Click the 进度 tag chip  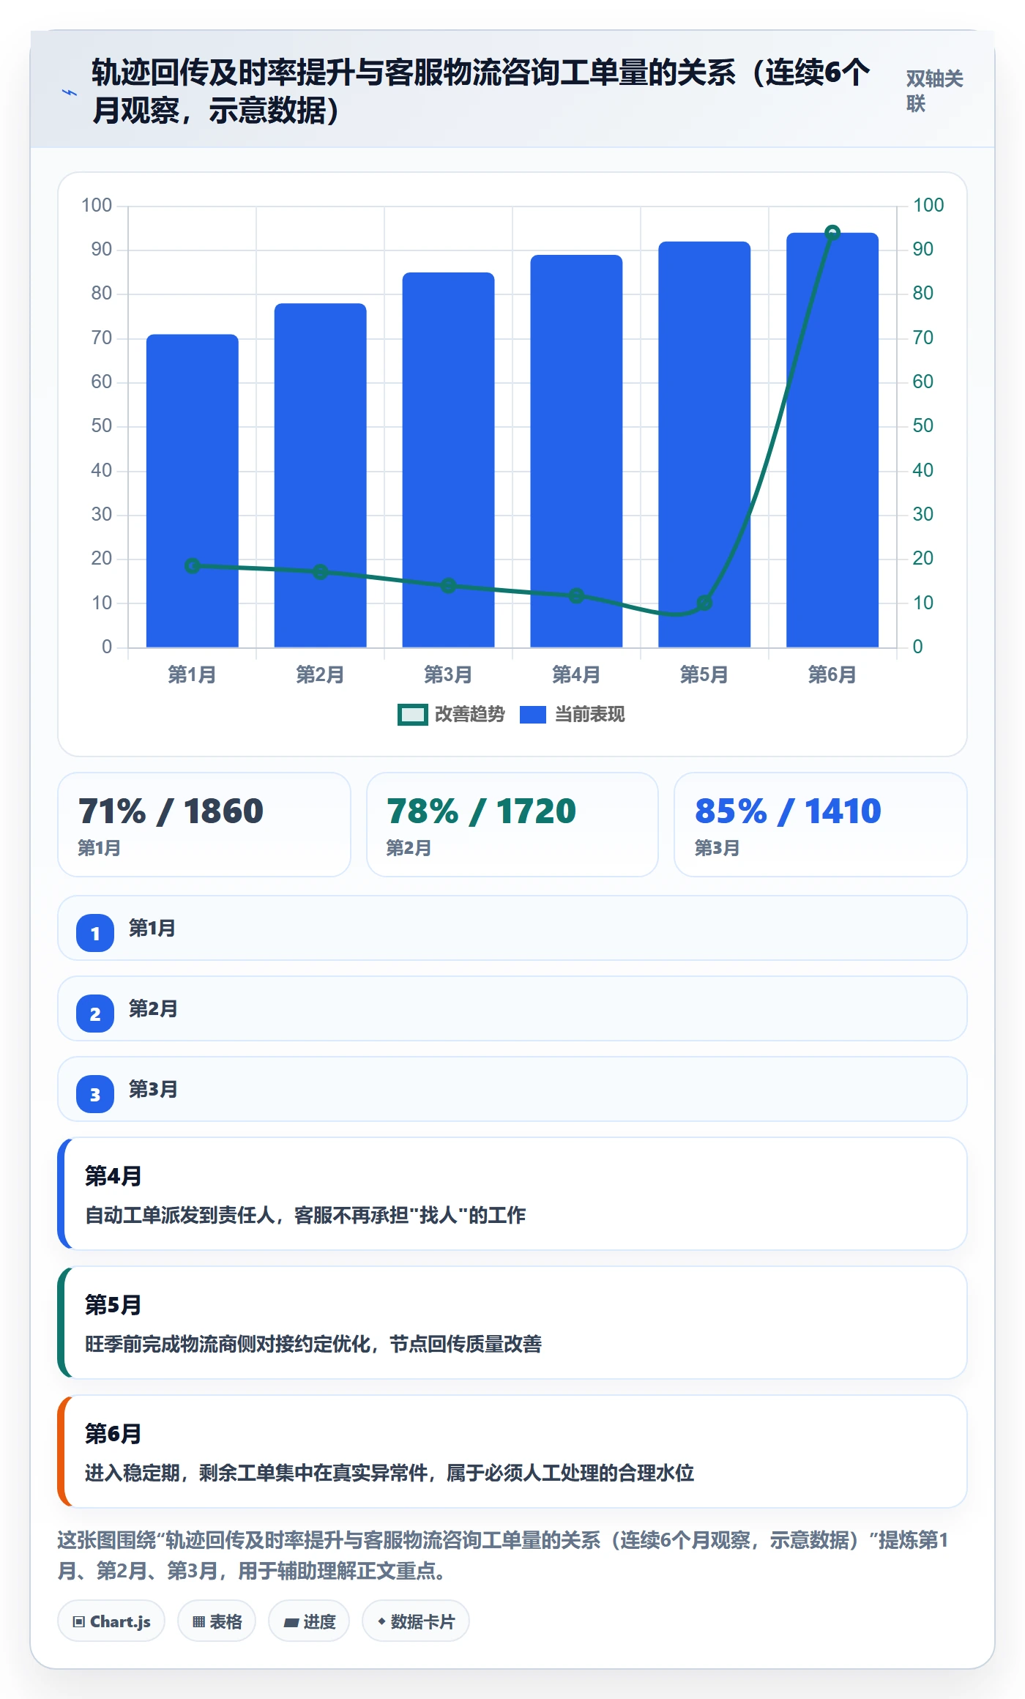[x=309, y=1621]
